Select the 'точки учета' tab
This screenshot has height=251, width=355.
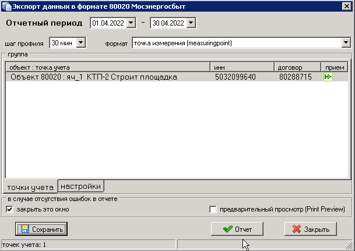coord(30,187)
